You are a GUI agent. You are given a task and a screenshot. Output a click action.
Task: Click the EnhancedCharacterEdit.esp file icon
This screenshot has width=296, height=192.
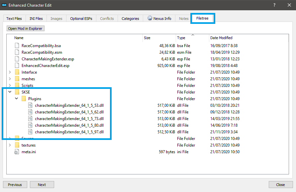coord(17,65)
